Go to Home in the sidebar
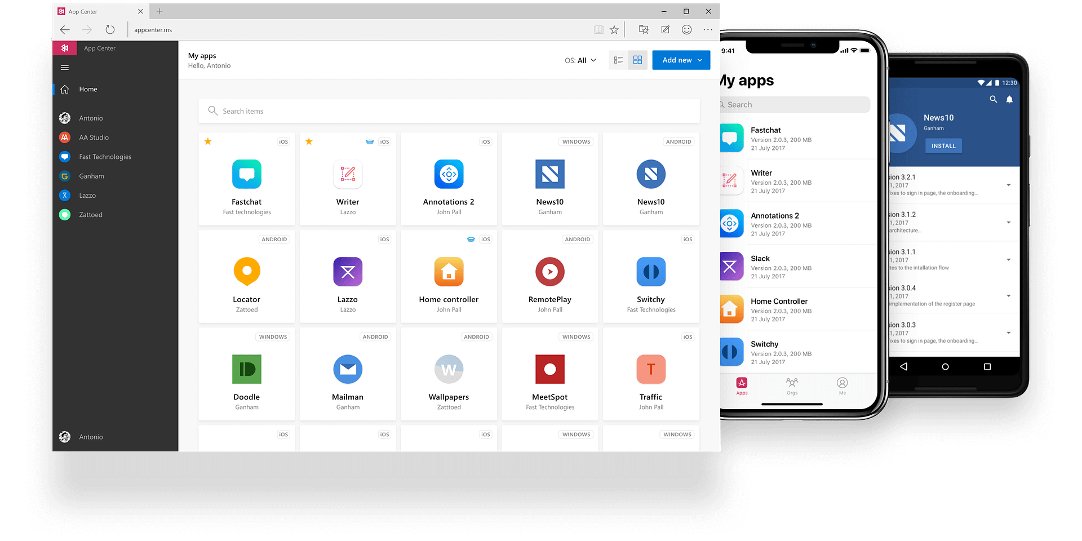The image size is (1082, 541). pos(88,89)
